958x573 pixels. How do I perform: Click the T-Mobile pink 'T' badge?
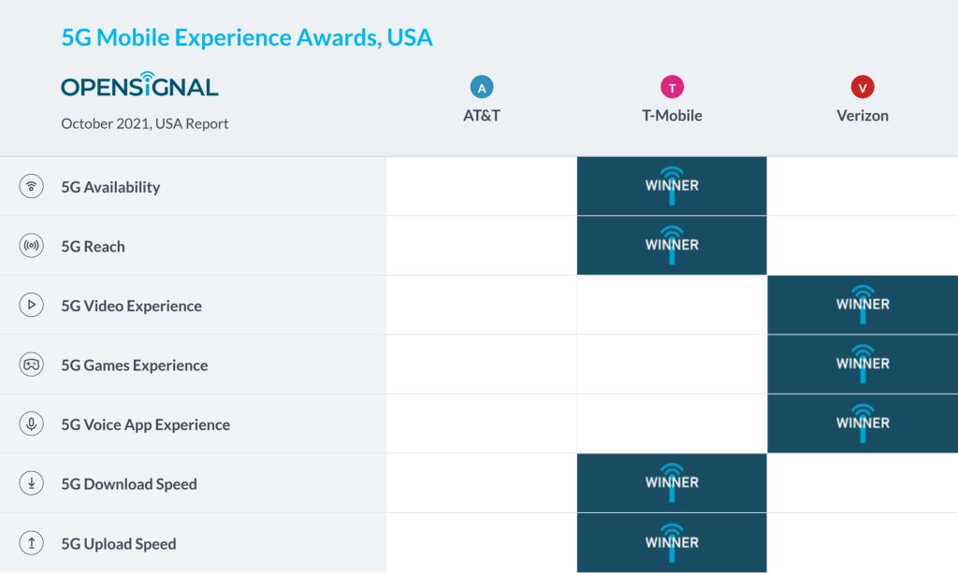coord(672,88)
